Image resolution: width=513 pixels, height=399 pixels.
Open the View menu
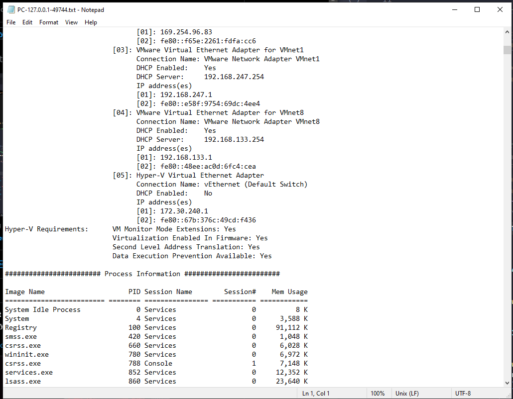pos(71,22)
